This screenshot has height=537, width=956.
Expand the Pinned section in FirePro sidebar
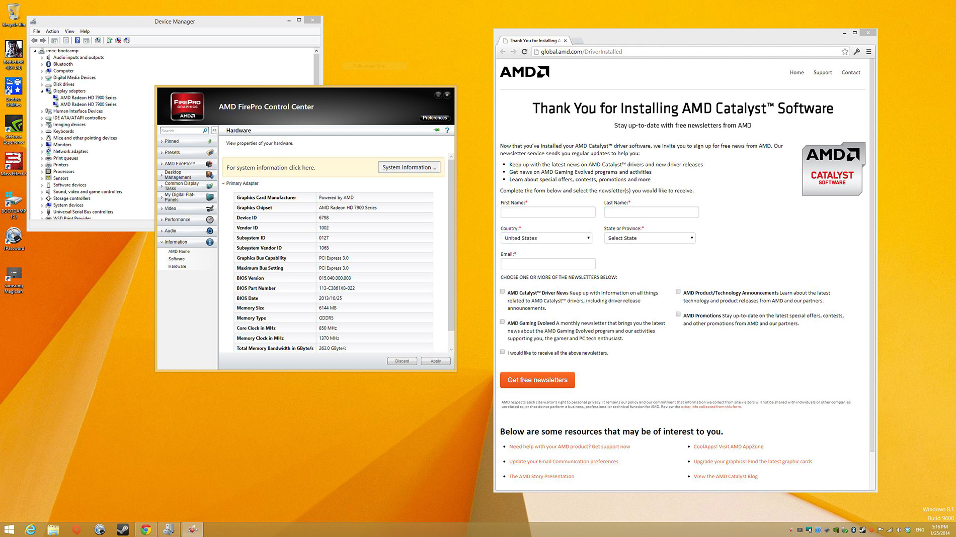(187, 141)
